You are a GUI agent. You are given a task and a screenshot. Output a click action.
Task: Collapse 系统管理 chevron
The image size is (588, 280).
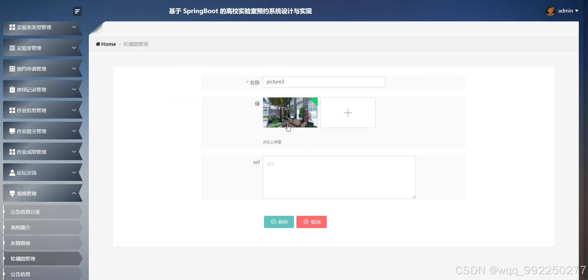coord(74,193)
